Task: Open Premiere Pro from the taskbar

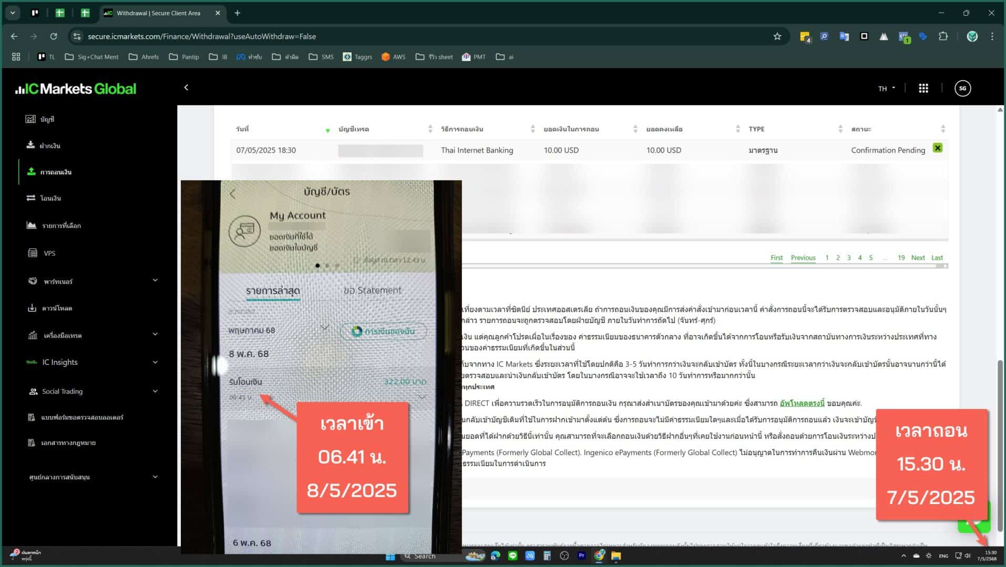Action: (581, 556)
